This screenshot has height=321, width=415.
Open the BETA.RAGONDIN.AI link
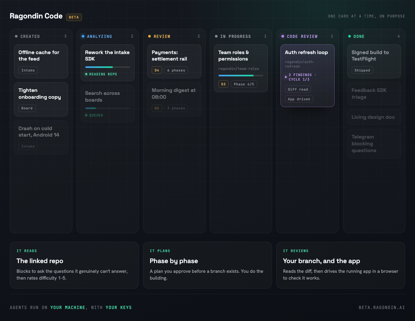coord(382,307)
